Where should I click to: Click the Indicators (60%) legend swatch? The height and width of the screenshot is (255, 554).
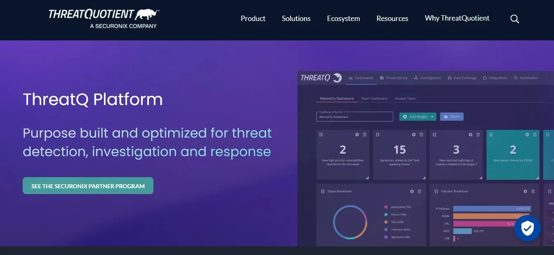pos(386,229)
